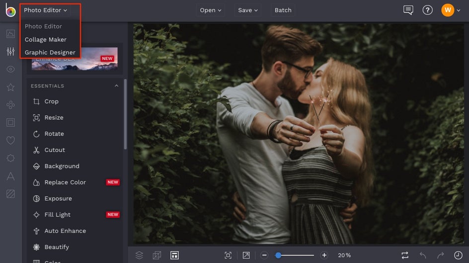The height and width of the screenshot is (263, 469).
Task: Collapse the Essentials section
Action: 117,86
